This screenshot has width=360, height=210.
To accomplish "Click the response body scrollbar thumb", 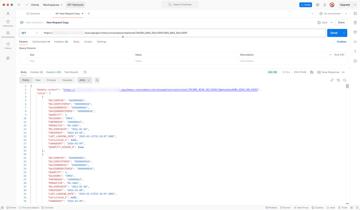I will click(347, 86).
